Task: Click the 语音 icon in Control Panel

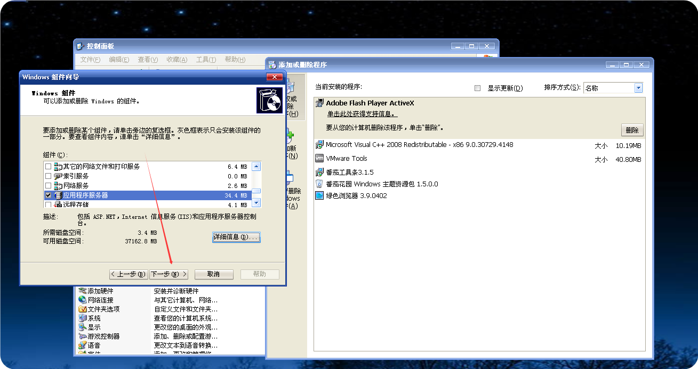Action: pos(83,345)
